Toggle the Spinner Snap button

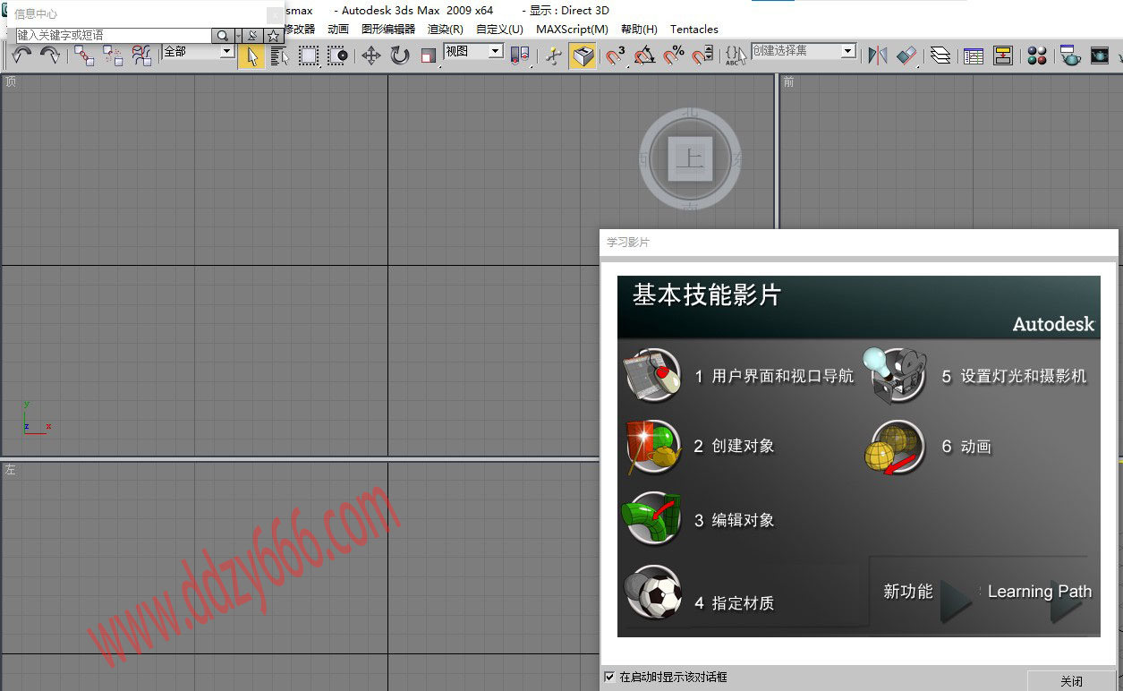click(x=702, y=55)
